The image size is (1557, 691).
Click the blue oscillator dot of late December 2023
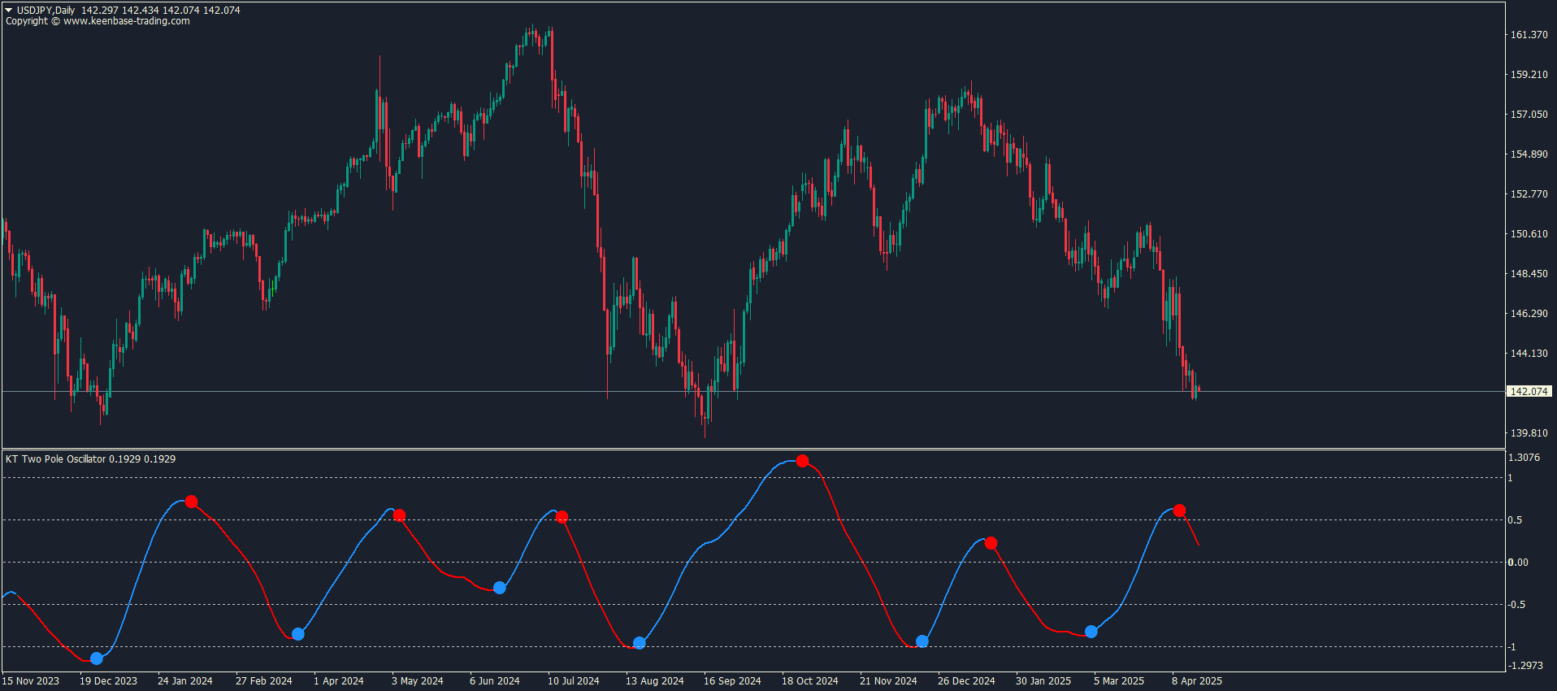click(97, 658)
